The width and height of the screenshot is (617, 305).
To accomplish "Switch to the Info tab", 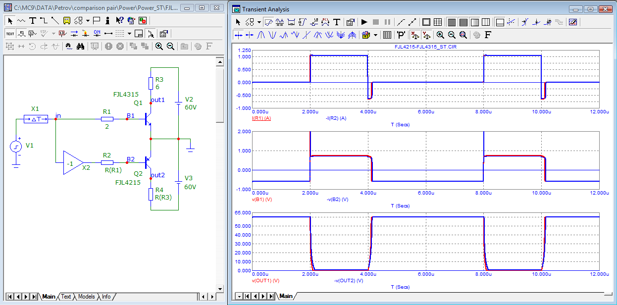I will tap(106, 297).
